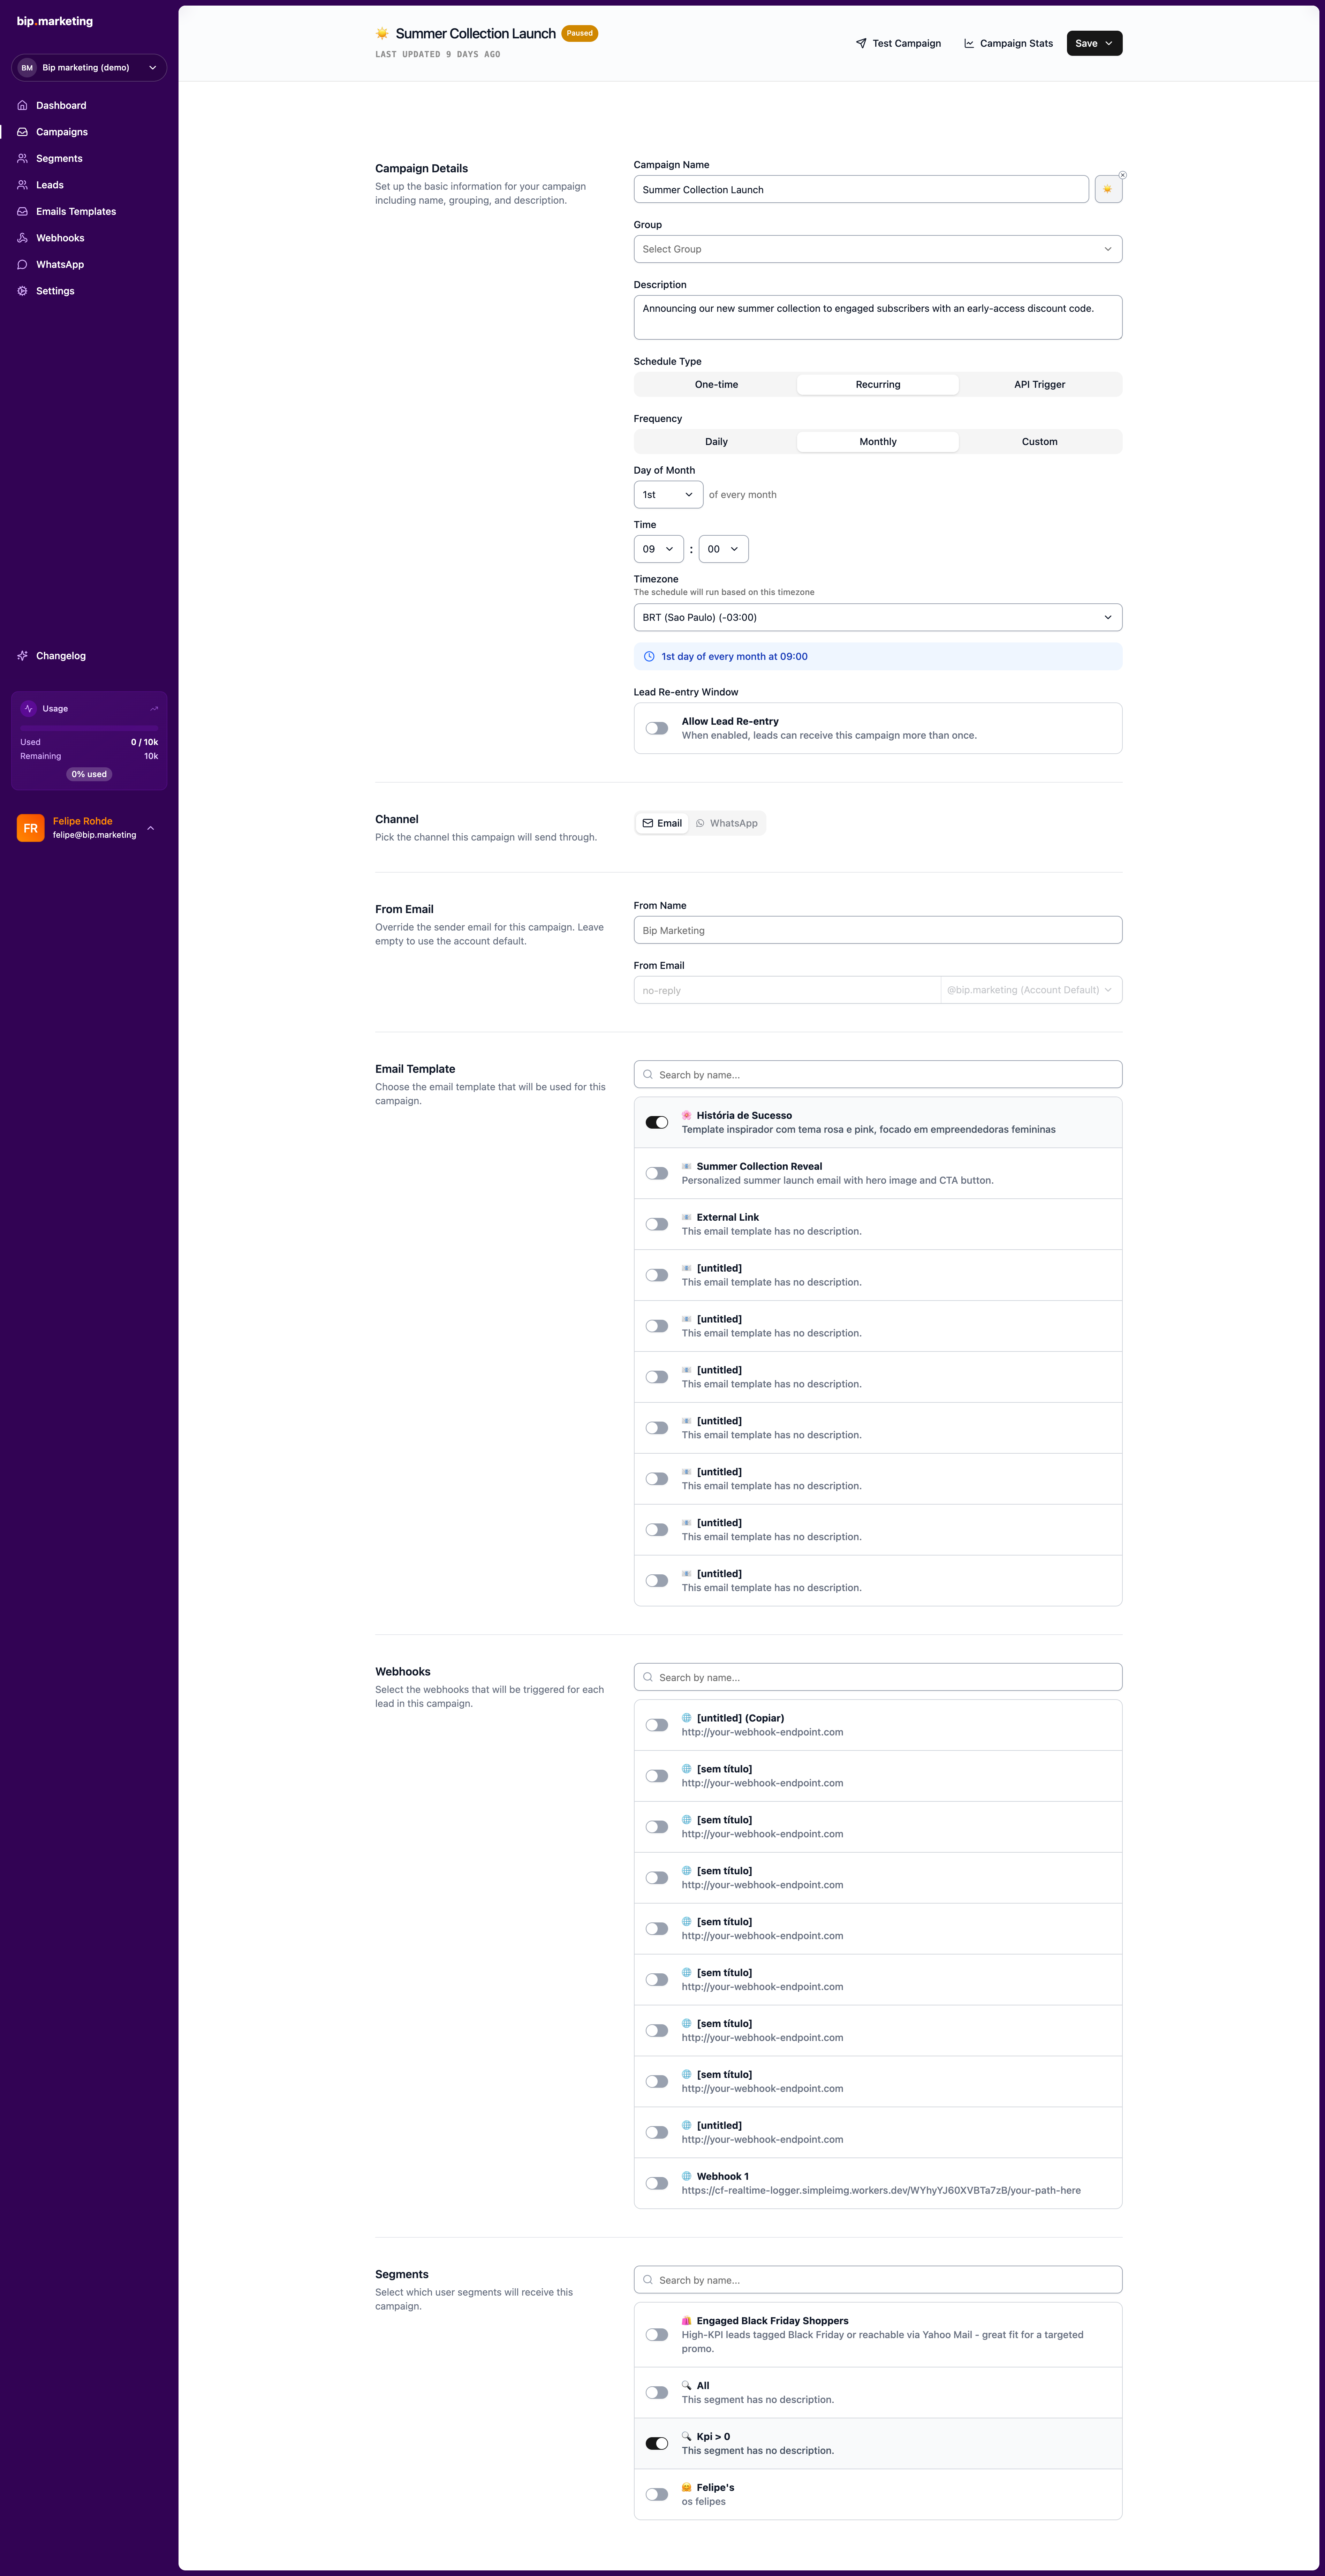Click the clock icon in schedule summary

pos(649,657)
